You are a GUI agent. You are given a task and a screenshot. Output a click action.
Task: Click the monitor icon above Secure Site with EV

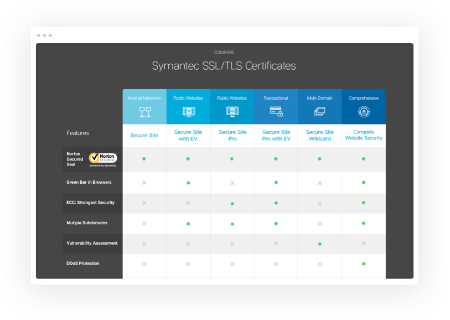[188, 111]
